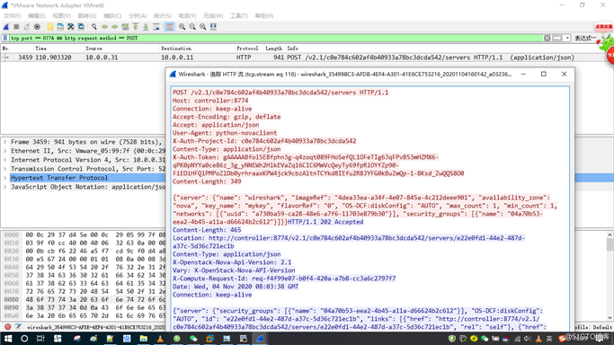This screenshot has width=614, height=345.
Task: Find a packet with magnifier icon
Action: coord(94,27)
